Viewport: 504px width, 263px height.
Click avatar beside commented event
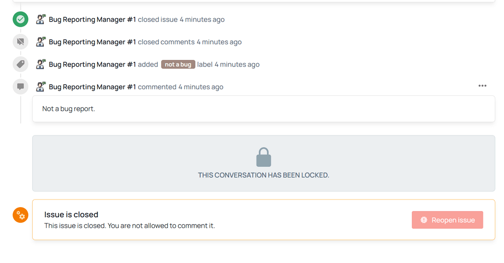[x=41, y=87]
